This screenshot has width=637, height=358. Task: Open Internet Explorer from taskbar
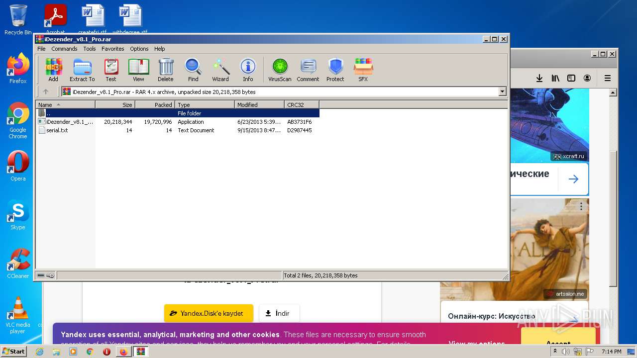click(x=40, y=352)
